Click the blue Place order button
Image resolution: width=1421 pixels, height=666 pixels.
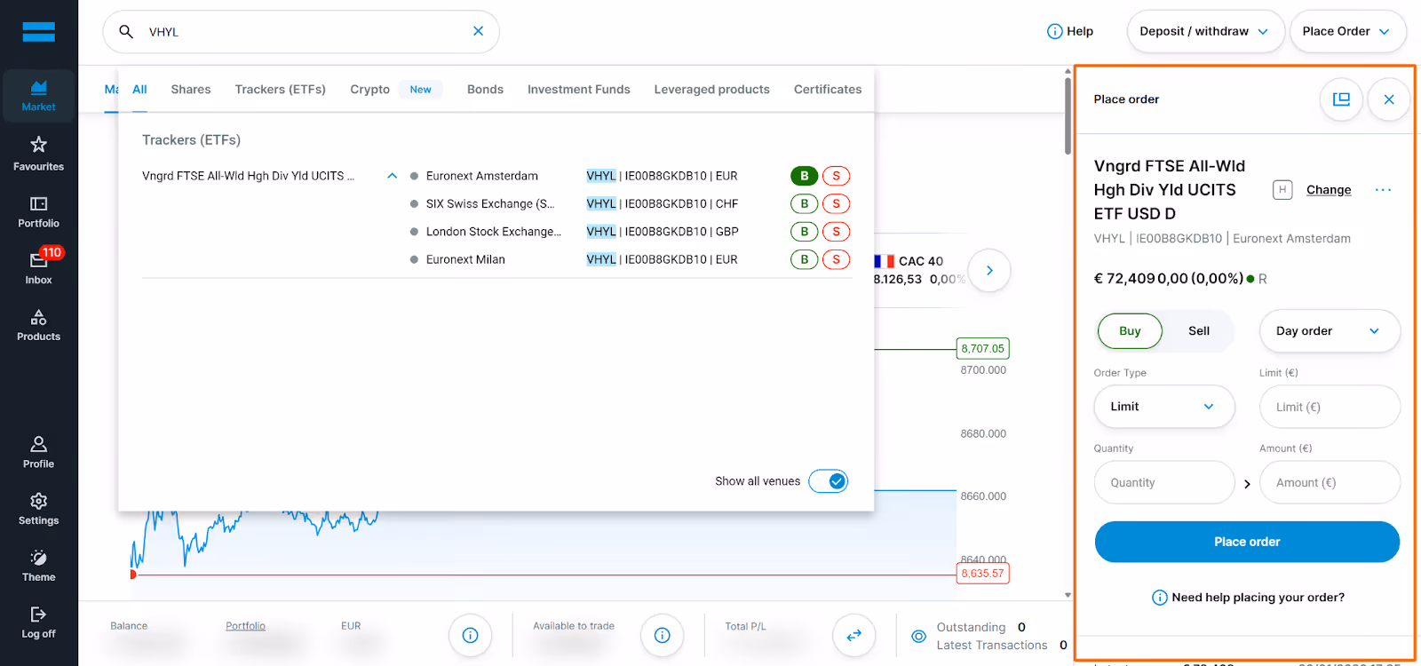tap(1247, 542)
